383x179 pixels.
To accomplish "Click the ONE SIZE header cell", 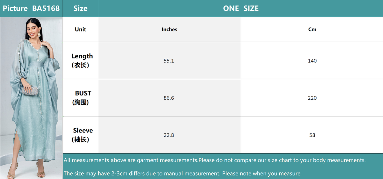I will point(240,8).
